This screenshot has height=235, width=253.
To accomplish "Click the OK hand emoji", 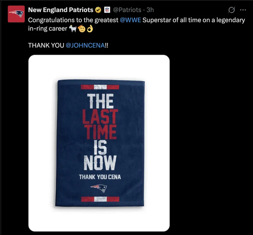I will [x=90, y=29].
